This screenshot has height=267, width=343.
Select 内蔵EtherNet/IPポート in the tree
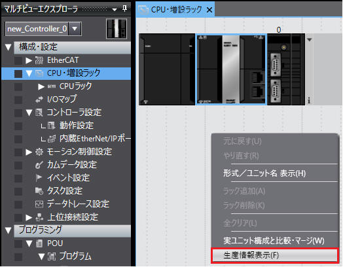click(x=96, y=139)
